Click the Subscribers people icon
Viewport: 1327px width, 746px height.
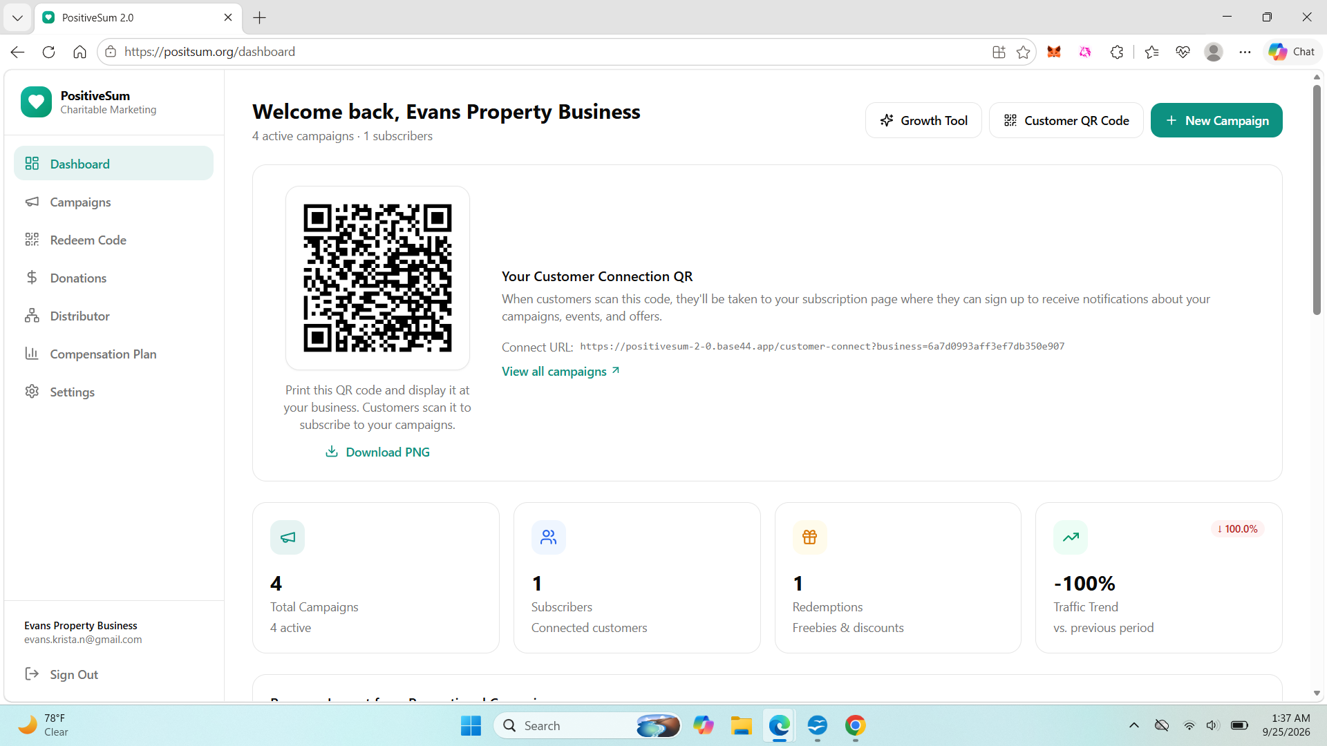tap(549, 537)
